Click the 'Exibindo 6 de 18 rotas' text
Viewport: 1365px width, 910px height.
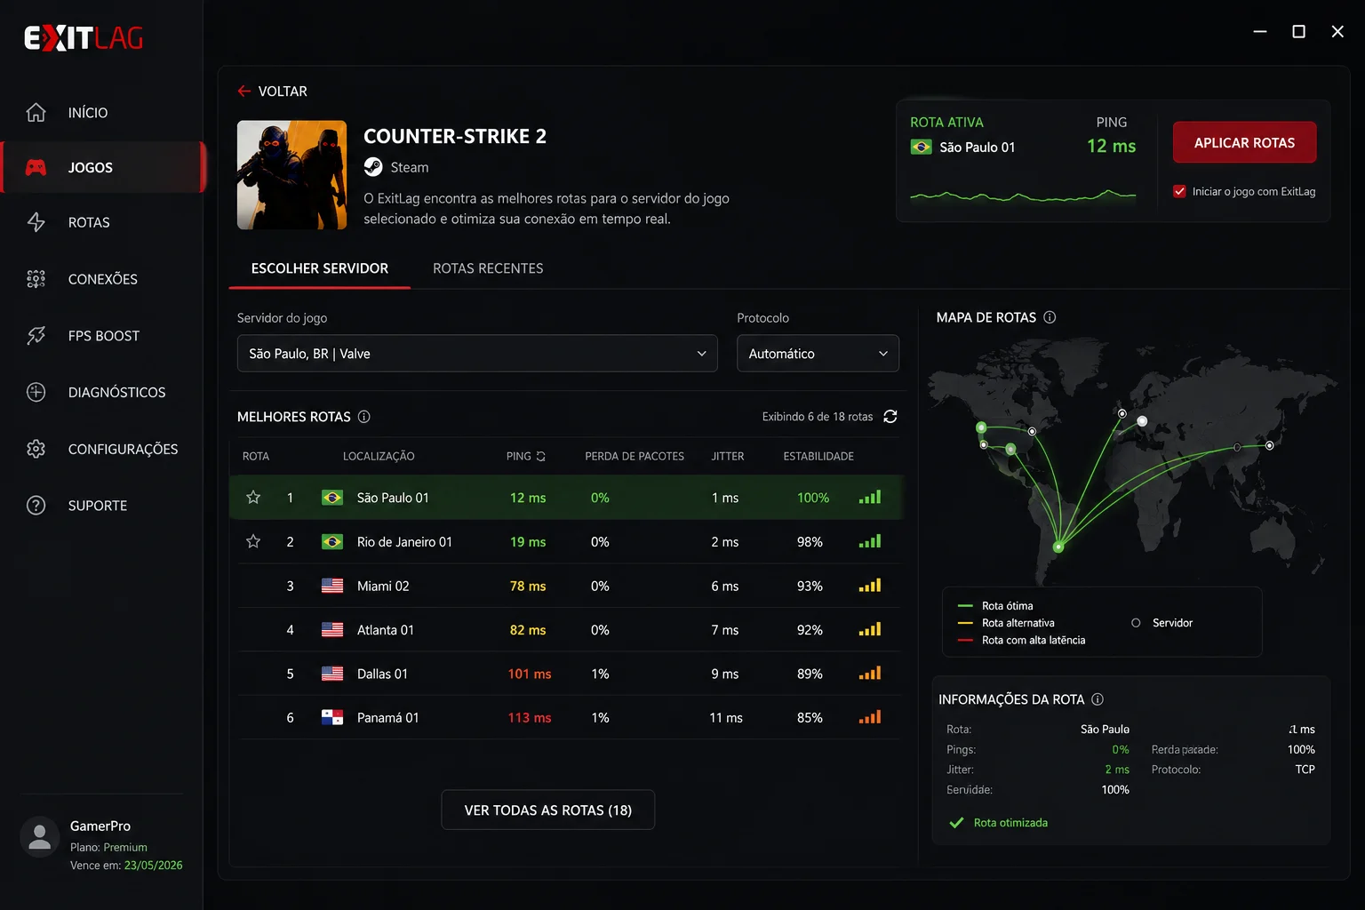(x=818, y=417)
